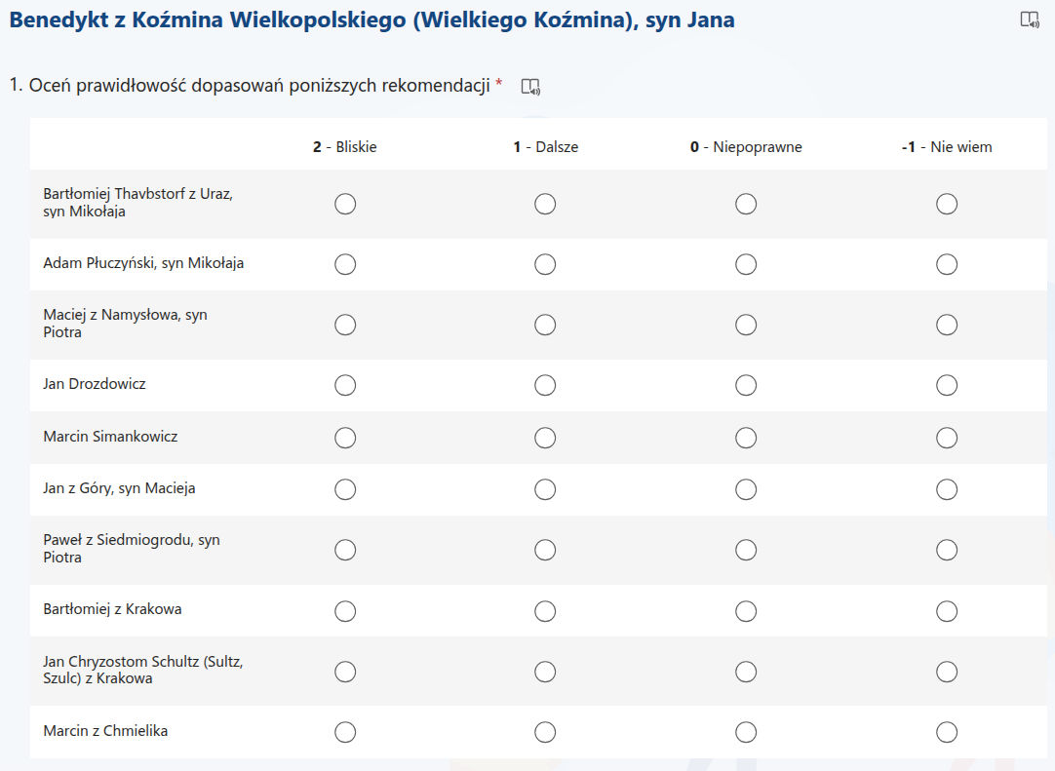Select Nie wiem for Marcin z Chmielika
Image resolution: width=1055 pixels, height=771 pixels.
[x=947, y=732]
